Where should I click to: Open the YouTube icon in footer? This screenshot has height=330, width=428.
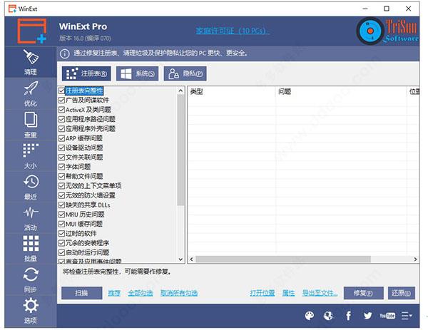[387, 316]
